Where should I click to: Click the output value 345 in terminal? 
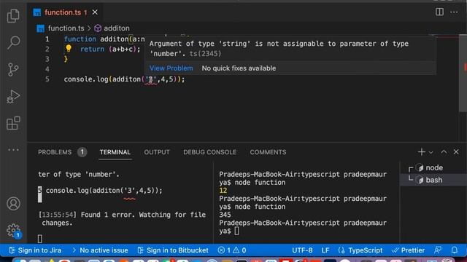[225, 215]
